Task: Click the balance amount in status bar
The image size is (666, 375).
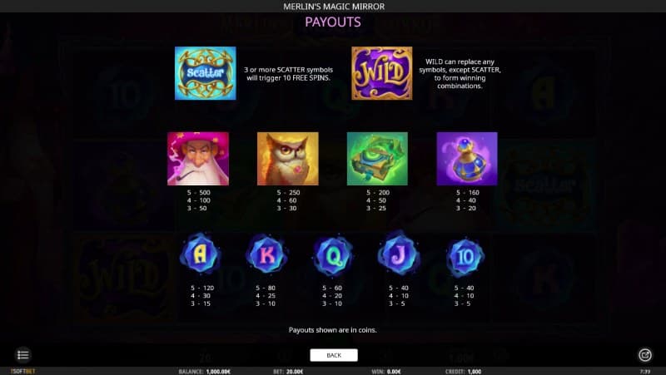Action: click(x=218, y=372)
